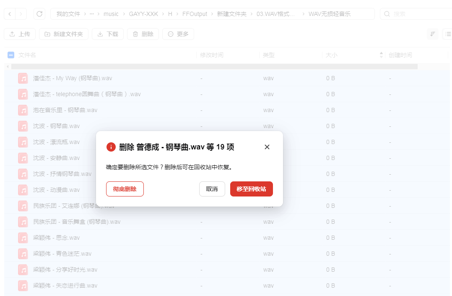Click music icon of 沈波 - 钢琴曲

point(23,126)
